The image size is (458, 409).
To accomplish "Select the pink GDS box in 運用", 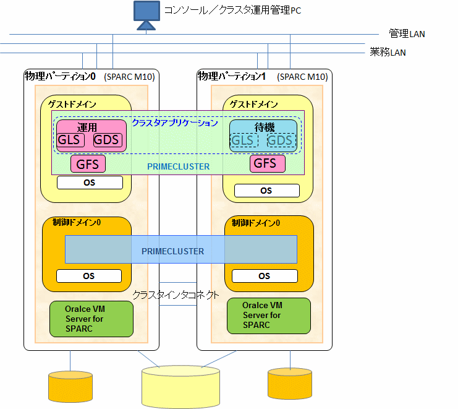I will tap(108, 140).
